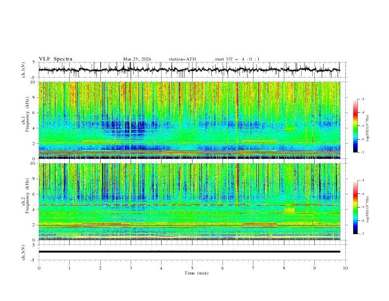389x301 pixels.
Task: Click the "-7" tick on ch.1 color bar
Action: coord(362,152)
